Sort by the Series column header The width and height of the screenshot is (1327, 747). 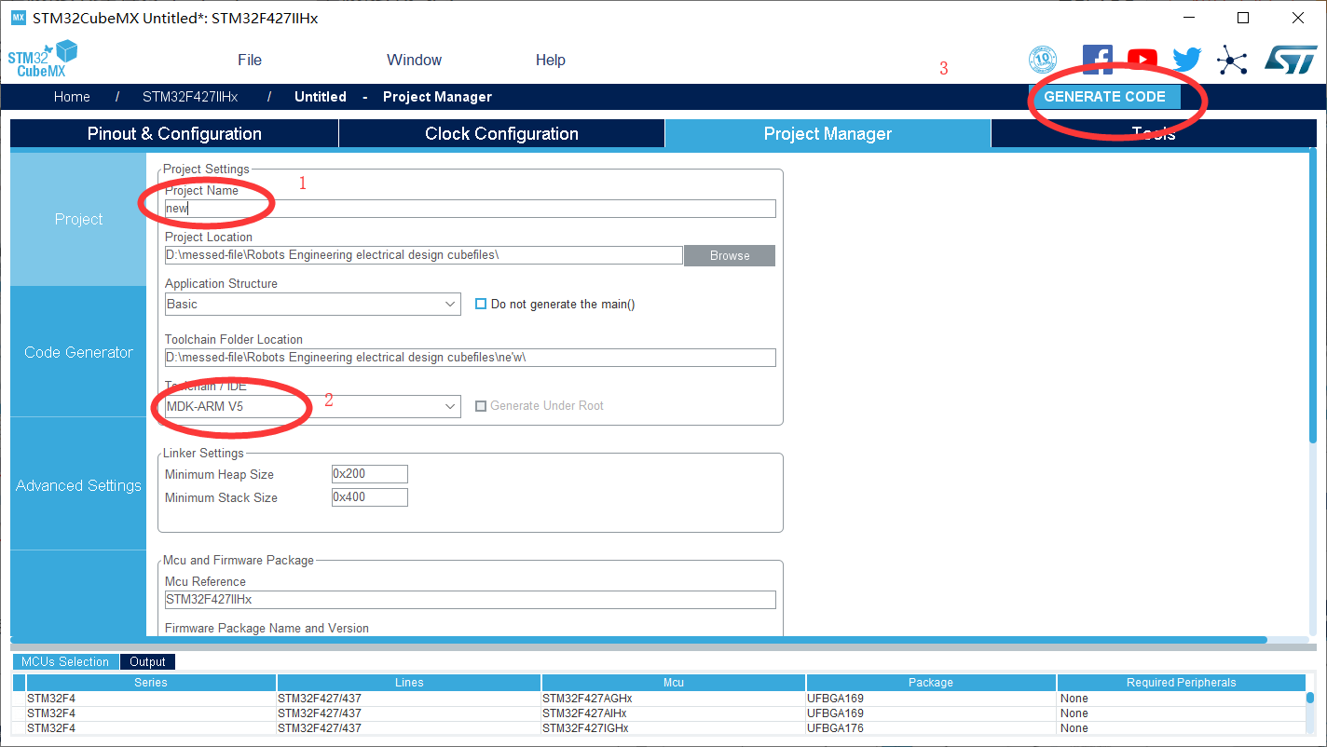pos(151,683)
